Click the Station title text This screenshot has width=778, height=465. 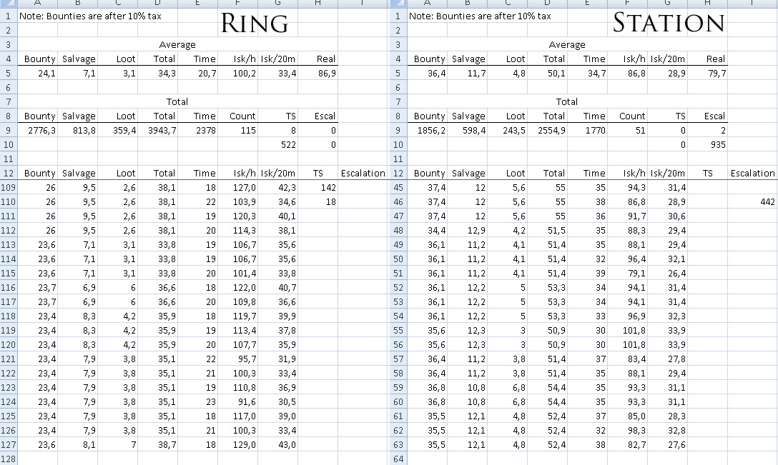point(669,23)
